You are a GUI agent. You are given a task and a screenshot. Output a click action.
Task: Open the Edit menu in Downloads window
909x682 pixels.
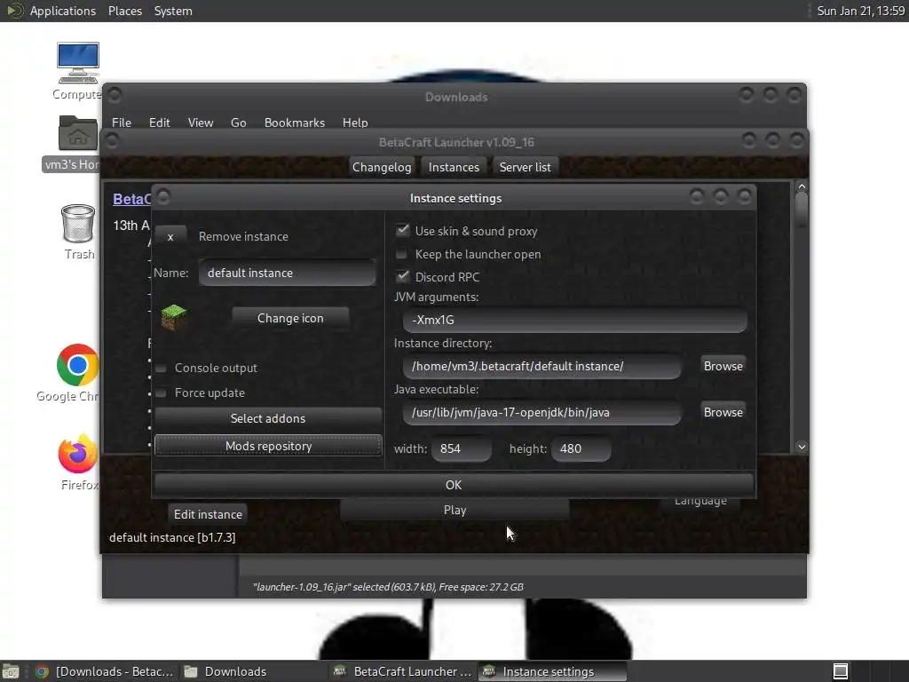160,123
